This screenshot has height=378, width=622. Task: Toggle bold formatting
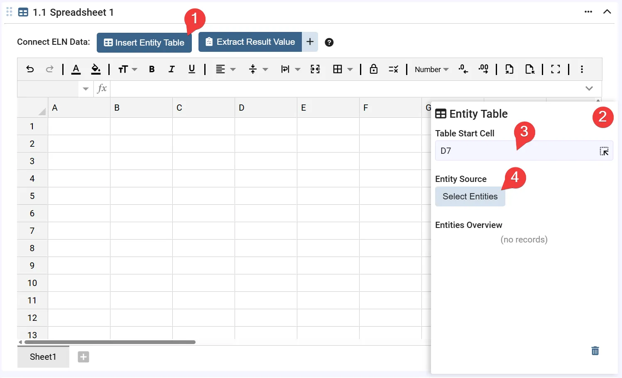click(152, 69)
